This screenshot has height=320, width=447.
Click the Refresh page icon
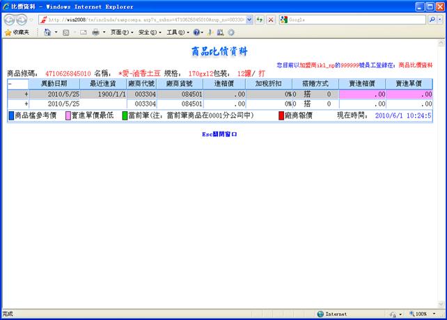(260, 19)
